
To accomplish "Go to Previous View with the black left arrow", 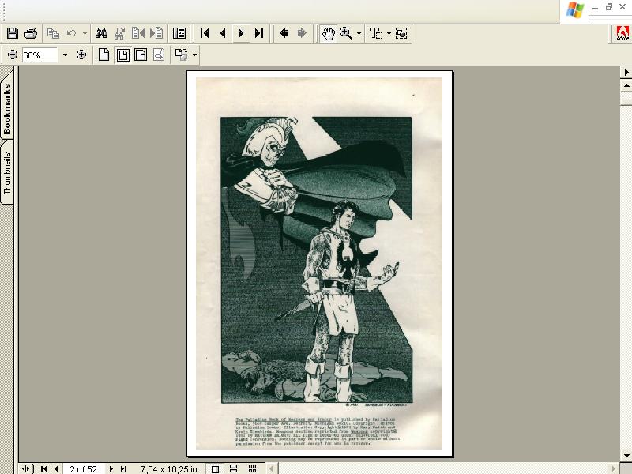I will [x=284, y=33].
